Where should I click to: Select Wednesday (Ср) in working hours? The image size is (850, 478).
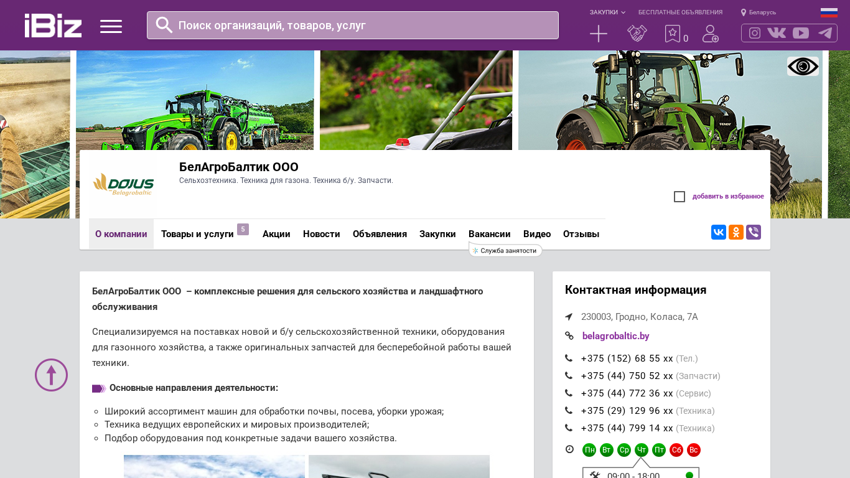tap(624, 450)
